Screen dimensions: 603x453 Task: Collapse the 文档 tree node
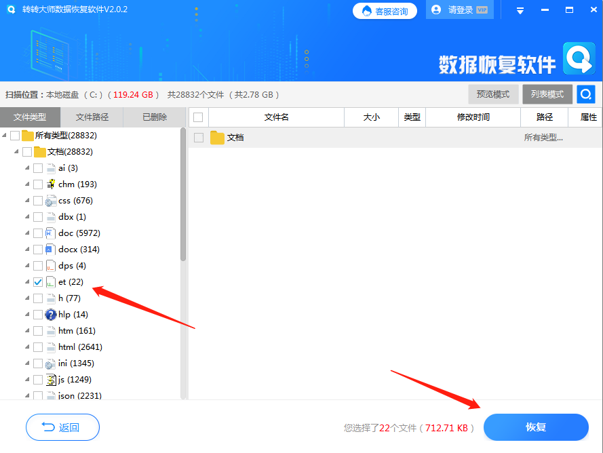17,151
